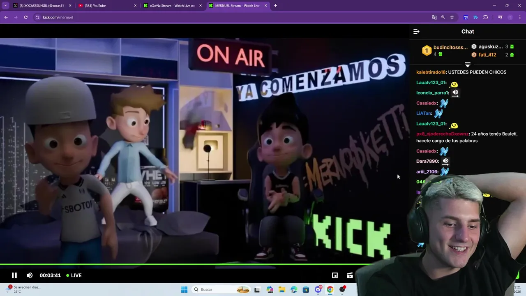Click the blue emote in LiATan message
The width and height of the screenshot is (526, 296).
[x=438, y=113]
